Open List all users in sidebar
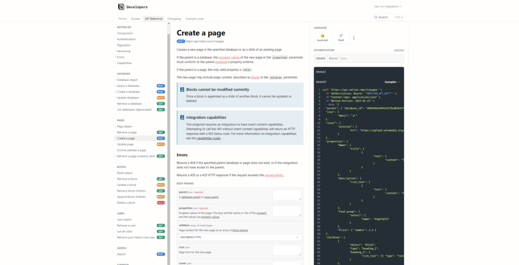Screen dimensions: 519x265 (x=124, y=231)
